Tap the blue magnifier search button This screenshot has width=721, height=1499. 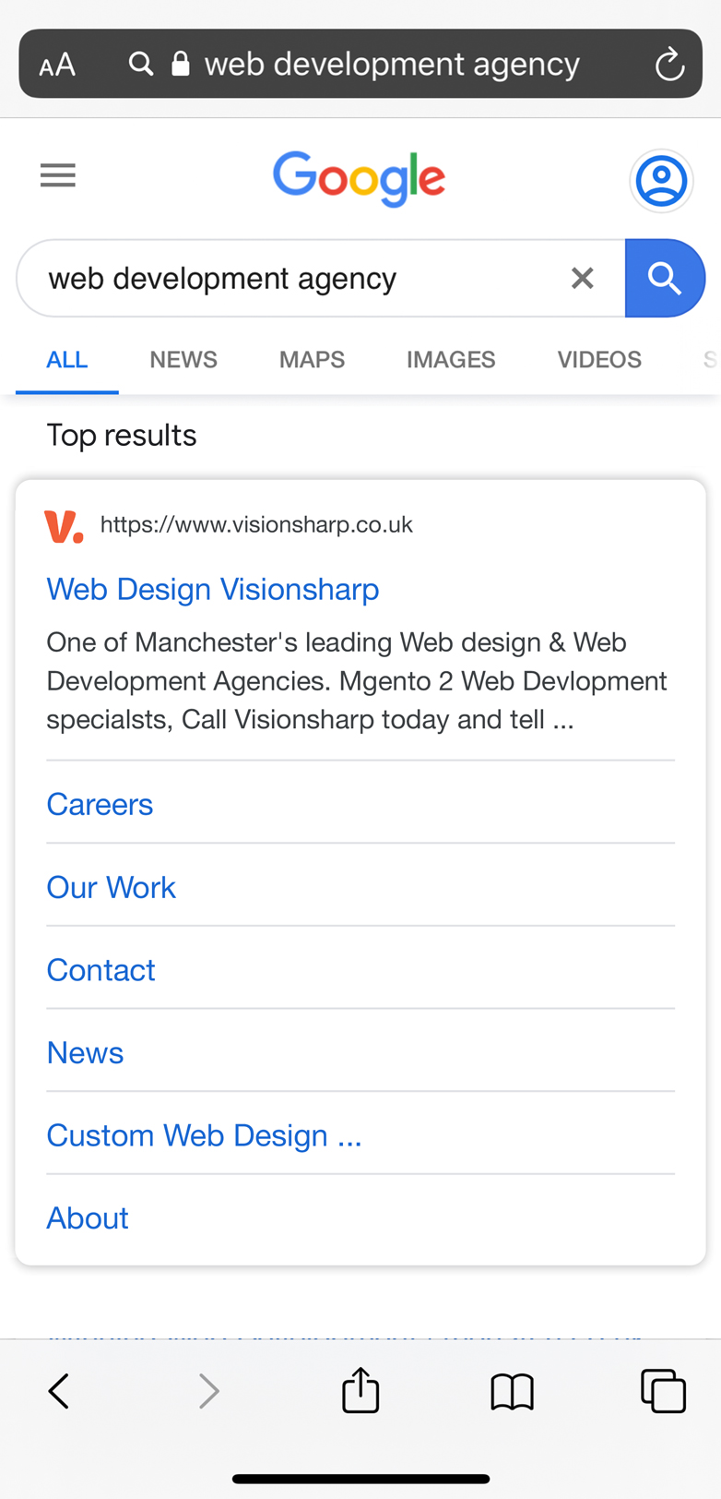[x=665, y=278]
